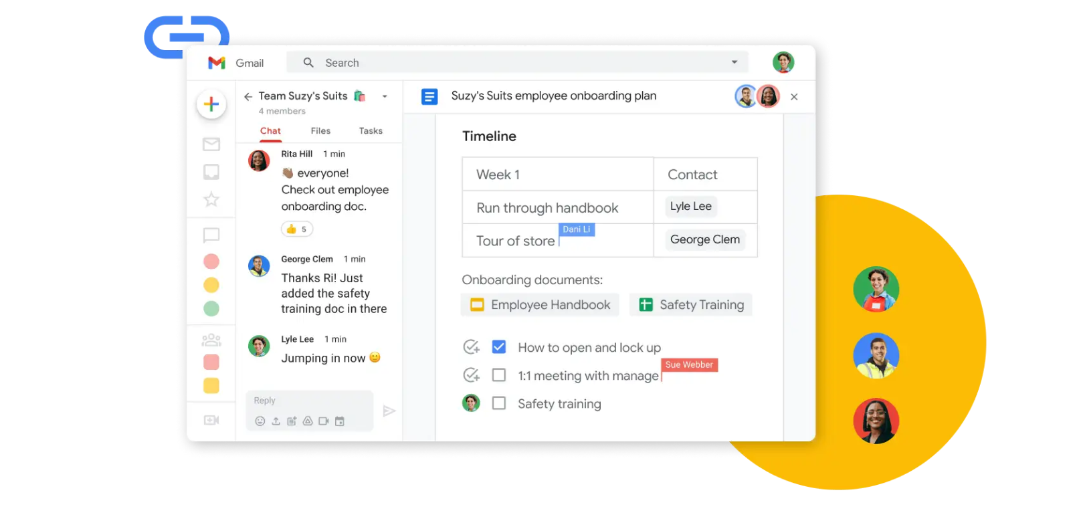Switch to the Tasks tab
This screenshot has width=1077, height=529.
371,131
